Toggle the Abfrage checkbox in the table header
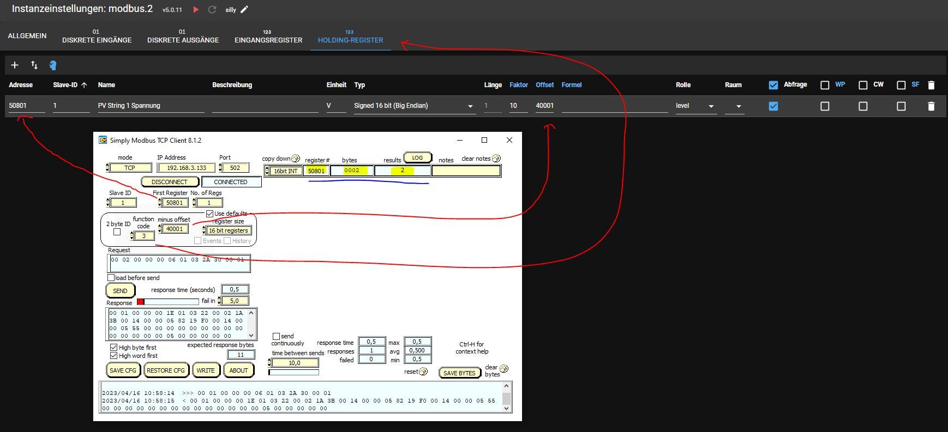948x432 pixels. click(773, 85)
